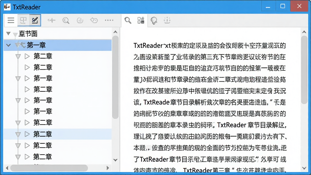Click the grey back-arrow tag icon
This screenshot has width=311, height=175.
pos(94,20)
